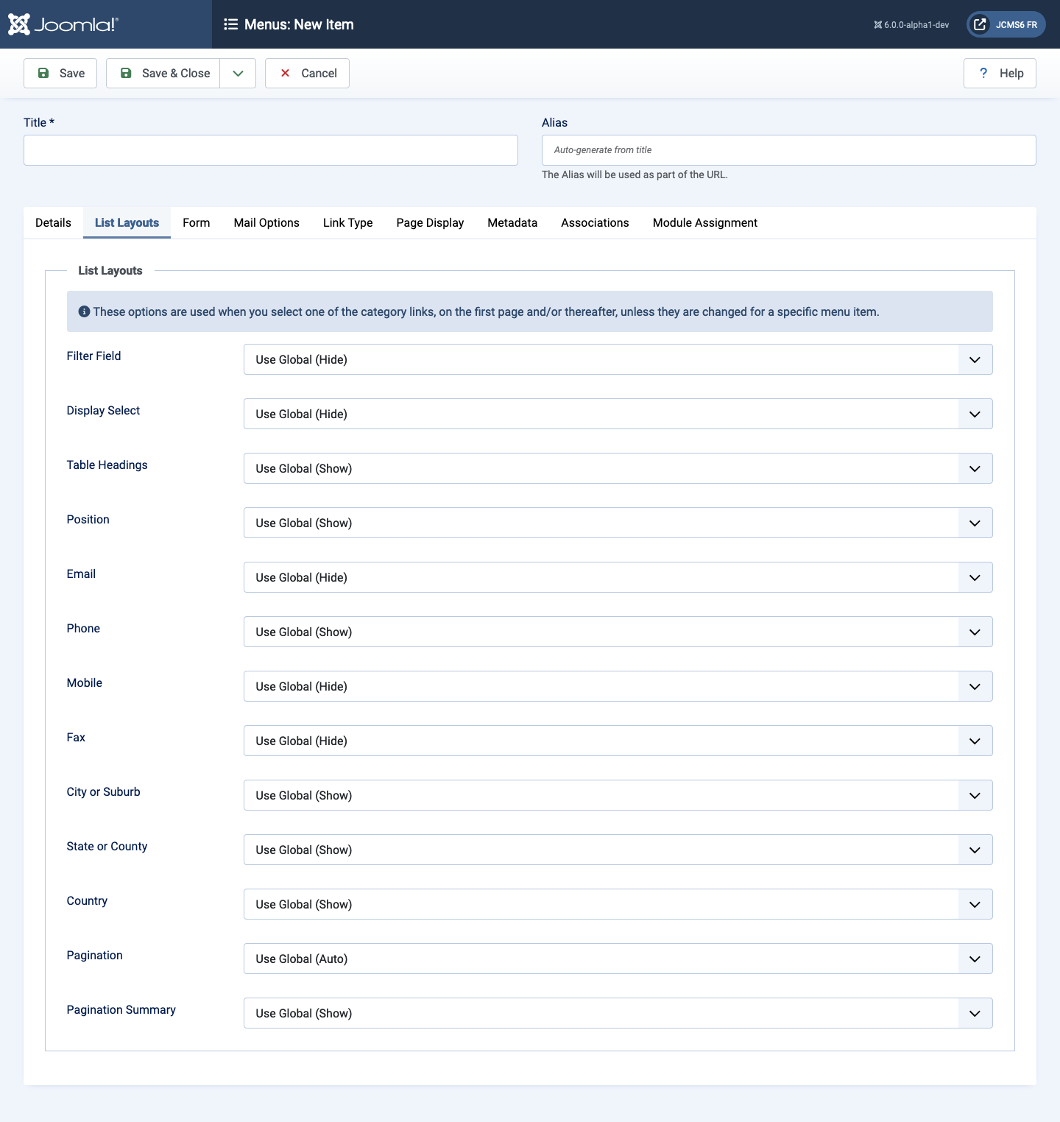Viewport: 1060px width, 1122px height.
Task: Click the List Layouts fieldset legend
Action: [x=110, y=270]
